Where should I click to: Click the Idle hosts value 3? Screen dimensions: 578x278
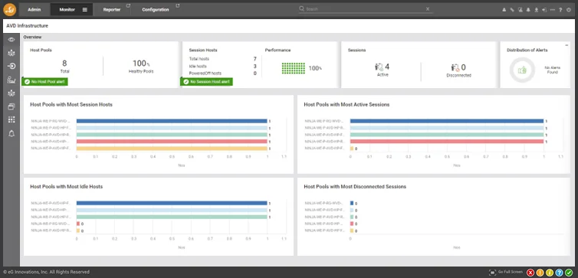[255, 67]
